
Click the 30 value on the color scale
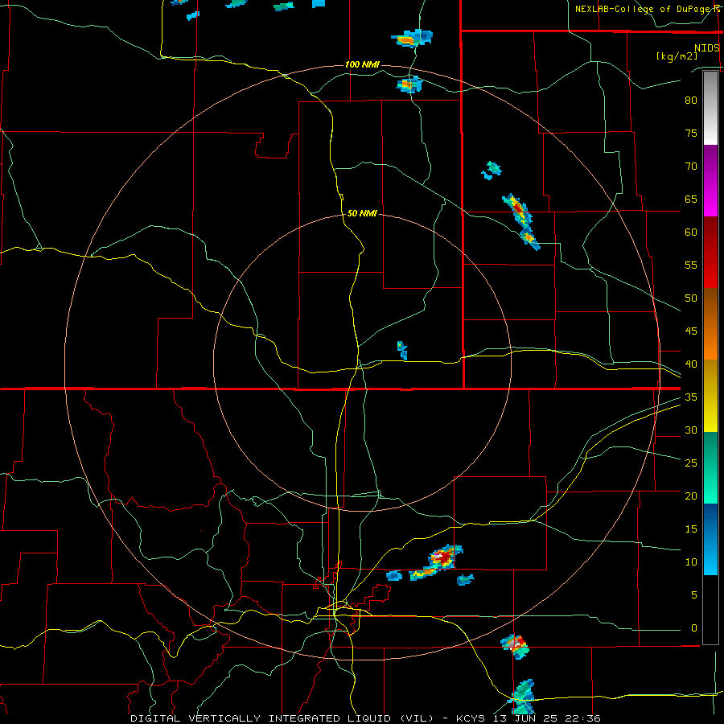tap(691, 430)
